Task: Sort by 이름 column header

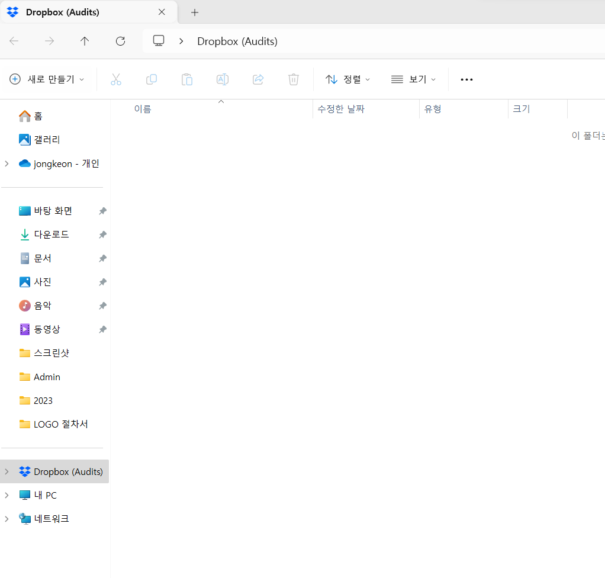Action: coord(143,109)
